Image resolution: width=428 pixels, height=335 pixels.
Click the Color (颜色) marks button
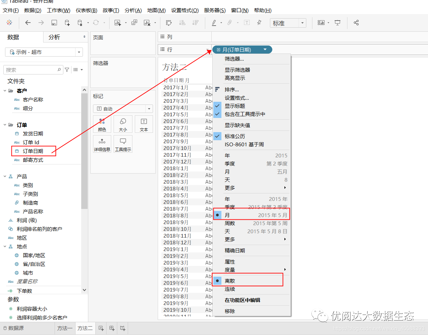coord(102,124)
